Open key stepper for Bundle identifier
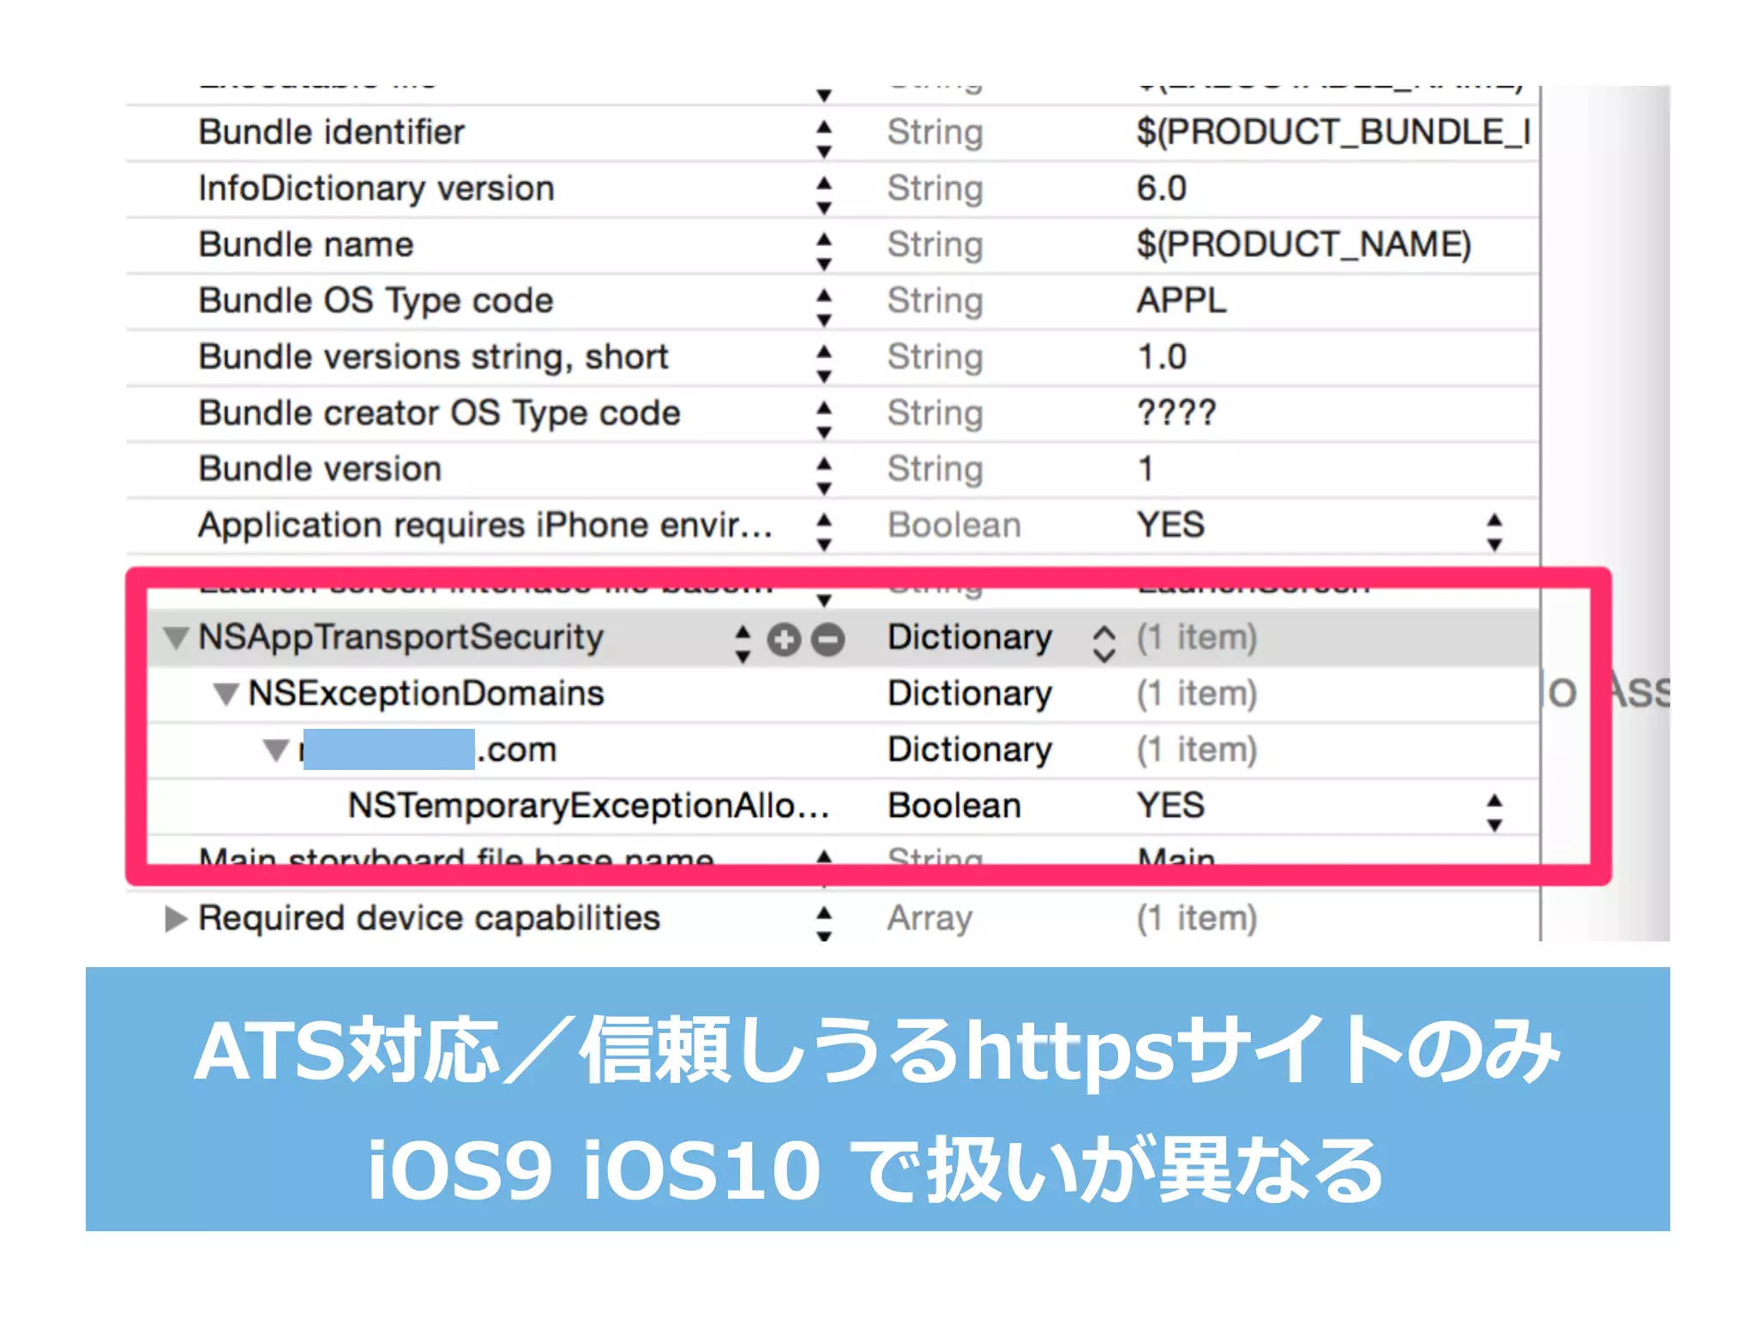The image size is (1756, 1317). 824,139
